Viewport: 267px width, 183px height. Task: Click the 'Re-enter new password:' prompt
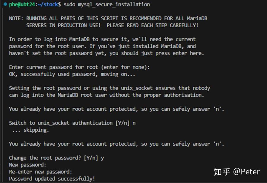click(41, 172)
